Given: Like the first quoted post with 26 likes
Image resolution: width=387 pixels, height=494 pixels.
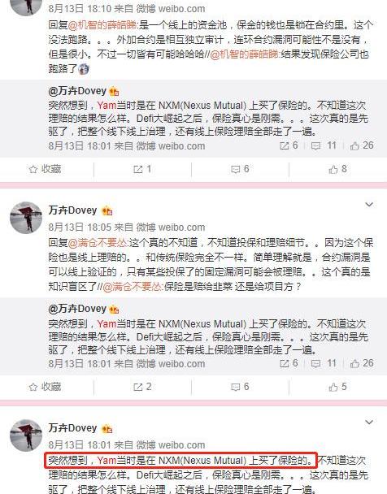Looking at the screenshot, I should point(362,145).
